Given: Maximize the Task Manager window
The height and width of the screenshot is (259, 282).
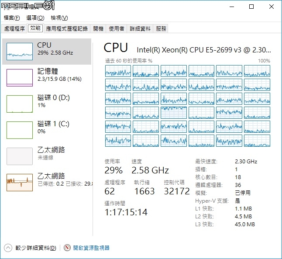Looking at the screenshot, I should (251, 7).
